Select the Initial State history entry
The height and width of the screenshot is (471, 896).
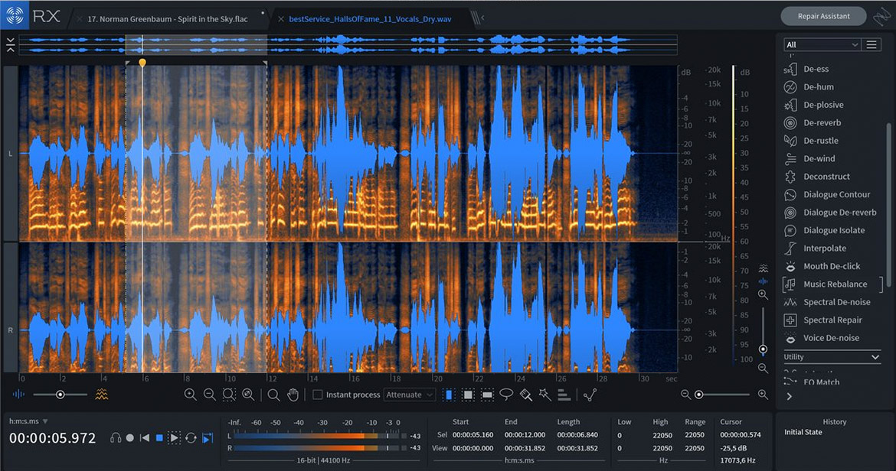point(803,432)
